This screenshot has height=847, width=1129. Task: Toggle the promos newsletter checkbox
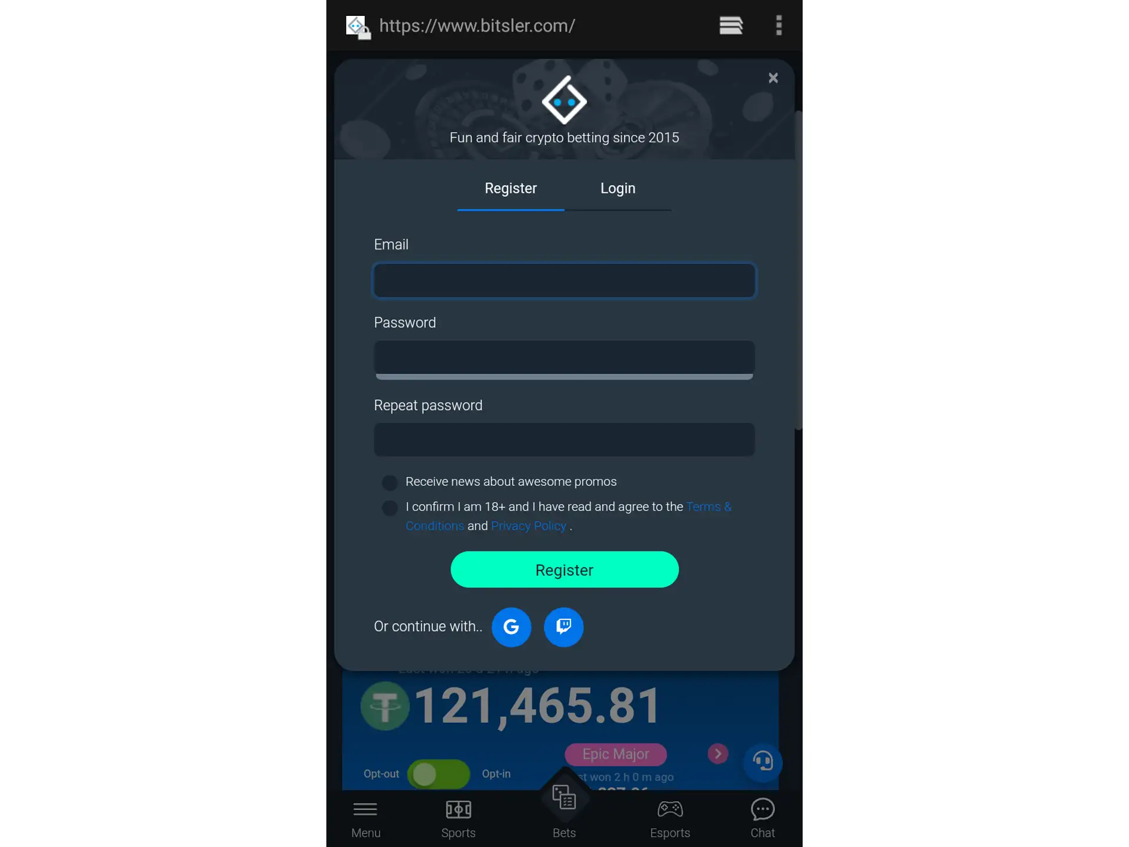point(389,482)
